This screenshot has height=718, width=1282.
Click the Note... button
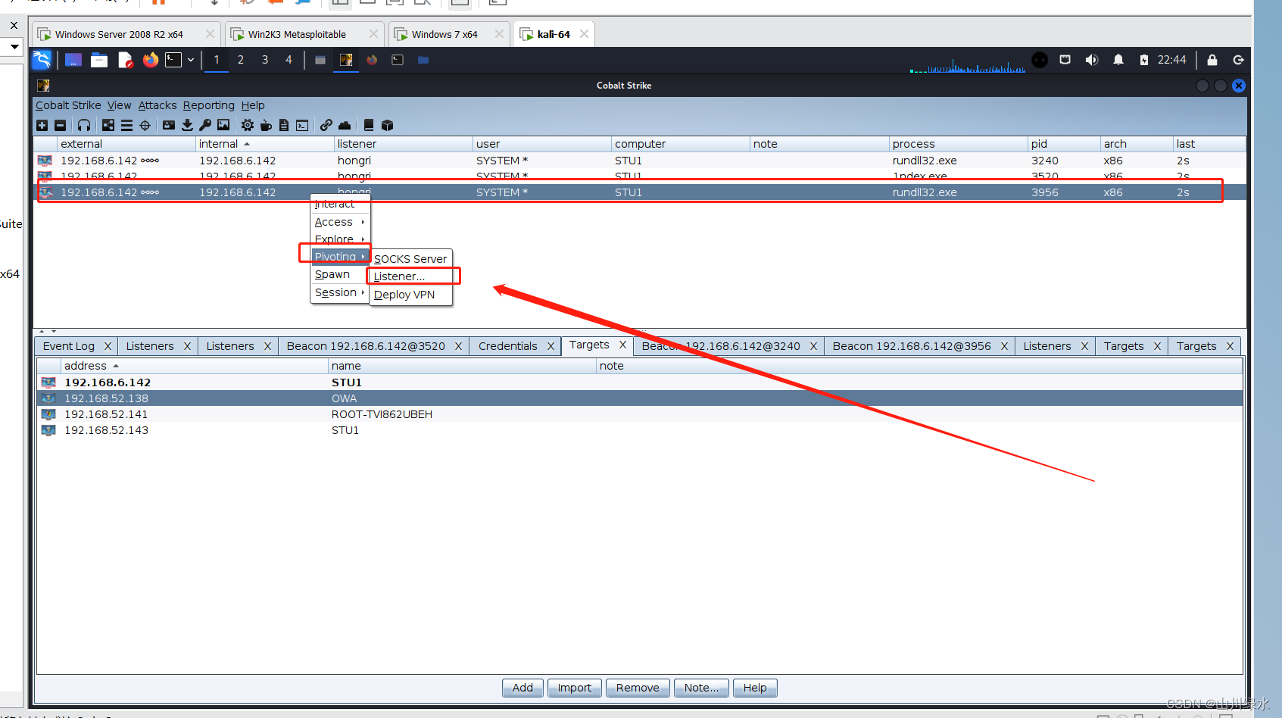pos(701,688)
